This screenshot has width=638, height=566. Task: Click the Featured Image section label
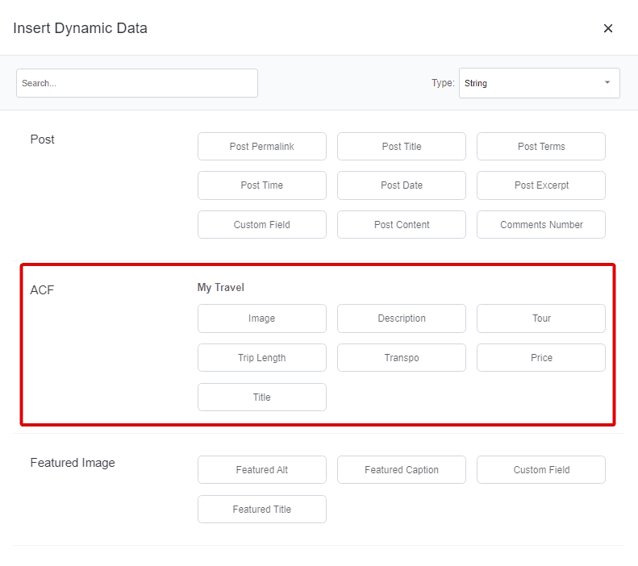coord(73,463)
